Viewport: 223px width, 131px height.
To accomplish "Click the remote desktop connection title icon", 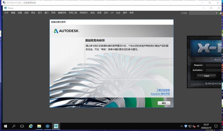I will point(4,2).
